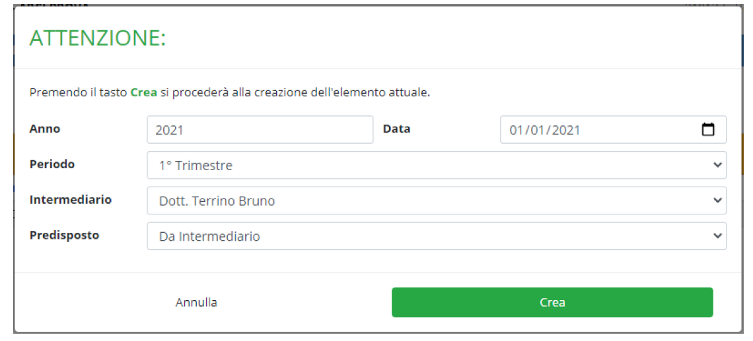Viewport: 753px width, 341px height.
Task: Select the year segment of the Data field
Action: pyautogui.click(x=566, y=131)
